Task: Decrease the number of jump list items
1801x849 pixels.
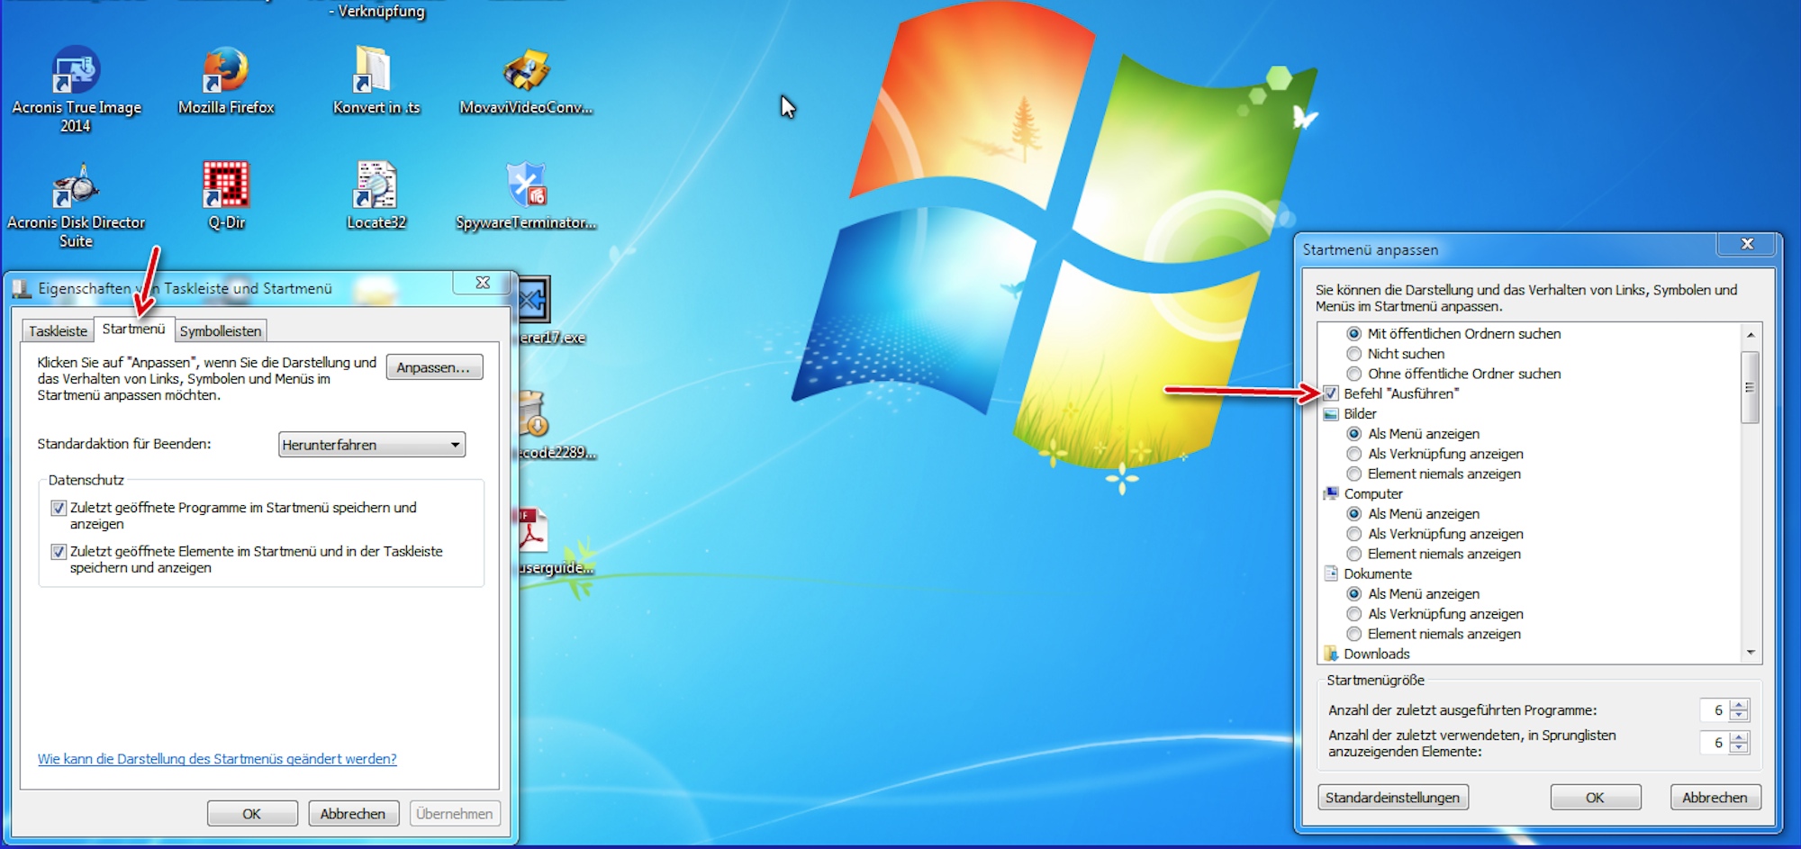Action: (1740, 748)
